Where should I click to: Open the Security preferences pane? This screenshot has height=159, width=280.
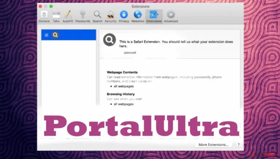pos(110,17)
